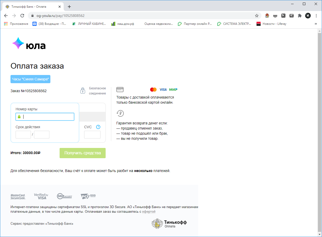322x237 pixels.
Task: Open the Входящие mail bookmark
Action: (x=49, y=24)
